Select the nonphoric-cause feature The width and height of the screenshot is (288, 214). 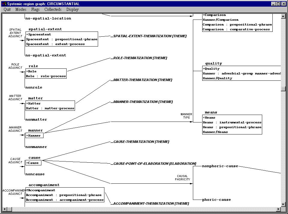[220, 166]
